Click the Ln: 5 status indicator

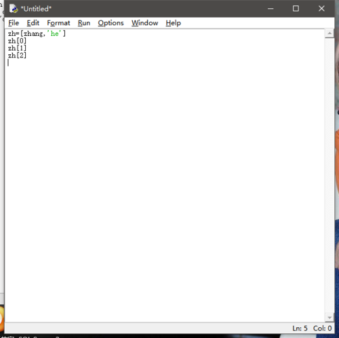(300, 328)
